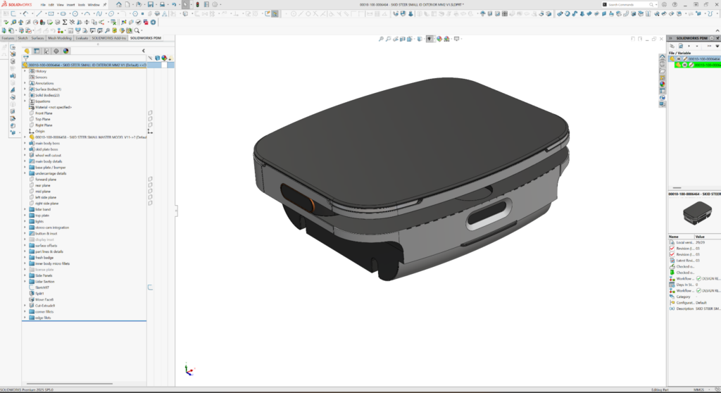Click the Print icon in the top toolbar
The image size is (721, 393).
(x=163, y=5)
